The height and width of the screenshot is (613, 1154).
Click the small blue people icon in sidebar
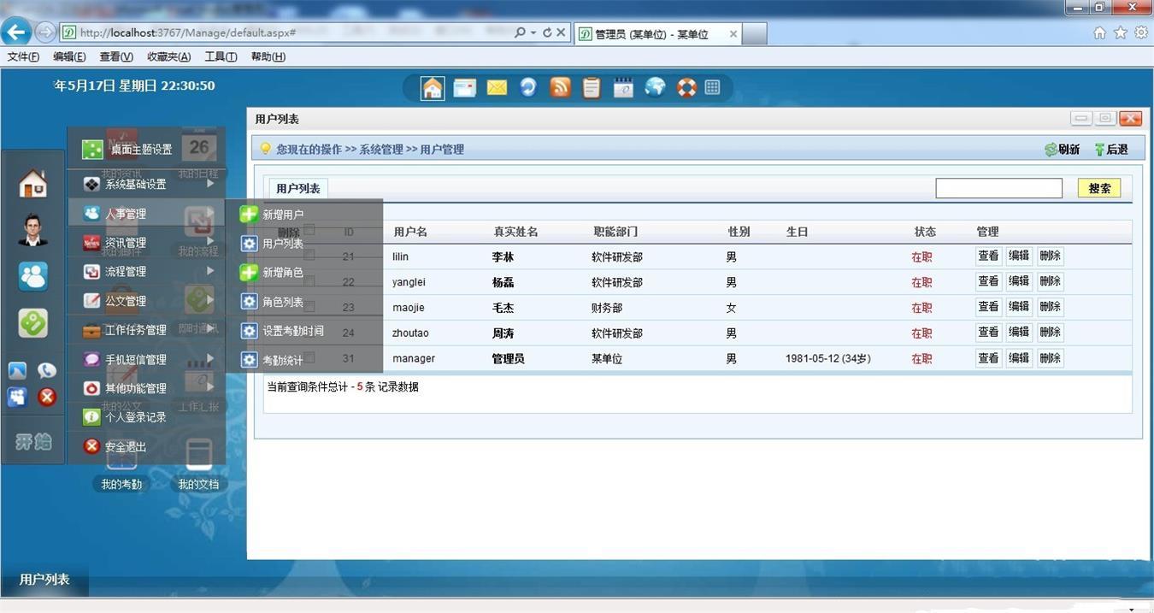(18, 397)
